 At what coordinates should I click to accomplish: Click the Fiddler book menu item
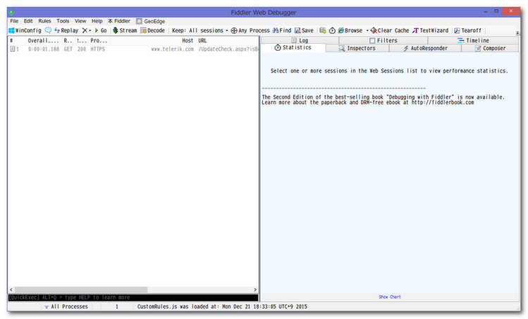(119, 21)
